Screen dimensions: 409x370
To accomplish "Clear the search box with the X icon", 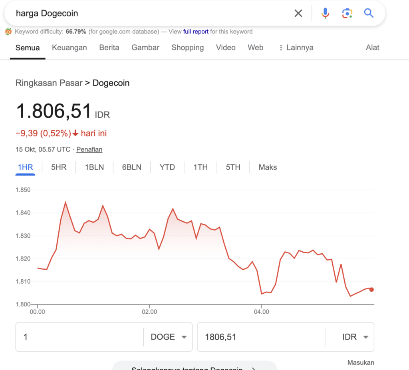I will pyautogui.click(x=298, y=13).
